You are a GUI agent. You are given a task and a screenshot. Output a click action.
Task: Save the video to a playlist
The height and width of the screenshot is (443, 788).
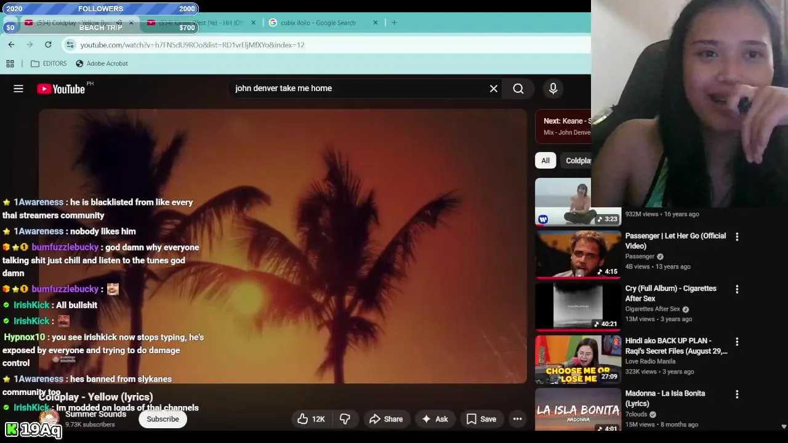481,419
